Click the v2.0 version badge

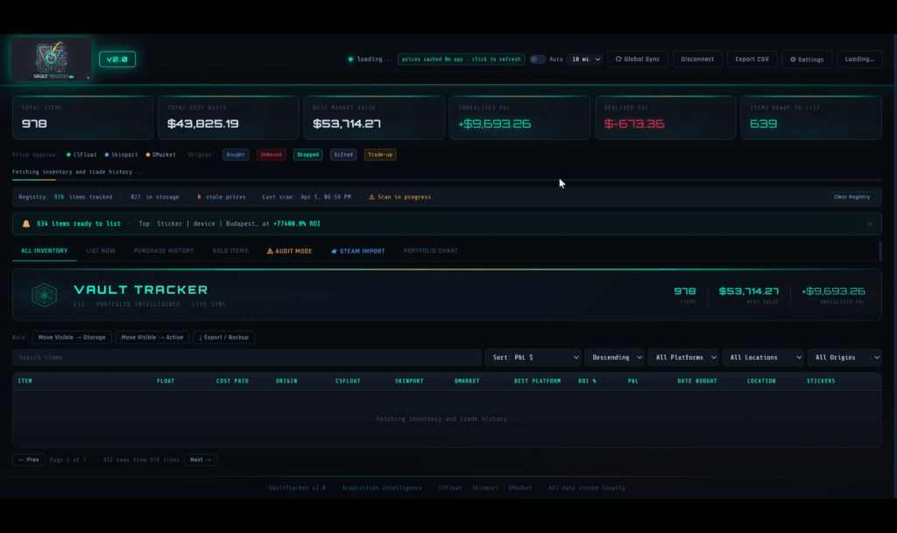(x=117, y=60)
